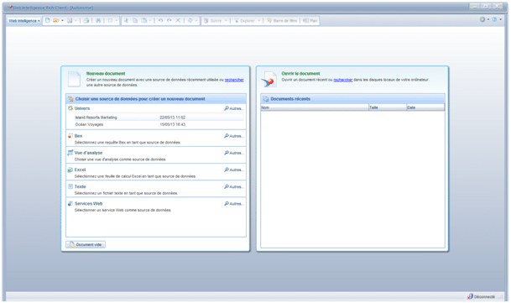The height and width of the screenshot is (303, 511).
Task: Click the Explorer toolbar button
Action: click(x=244, y=20)
